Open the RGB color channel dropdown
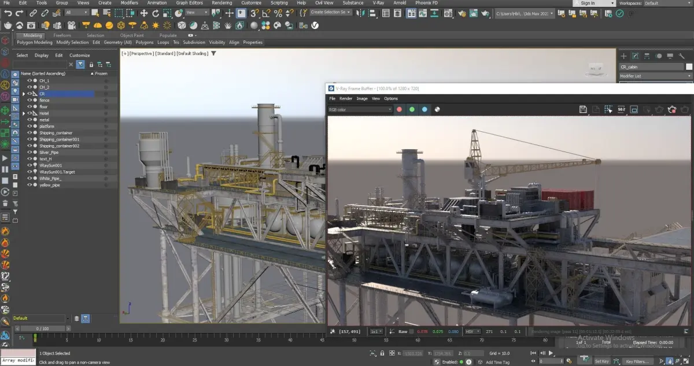Screen dimensions: 694x366 point(360,109)
